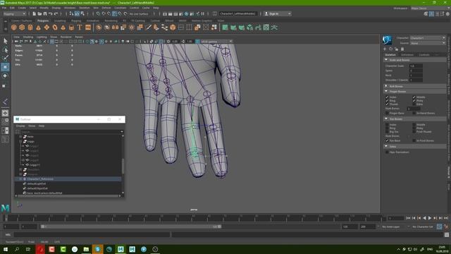Viewport: 451px width, 254px height.
Task: Enable Big Toe under Toe Bones
Action: (387, 132)
